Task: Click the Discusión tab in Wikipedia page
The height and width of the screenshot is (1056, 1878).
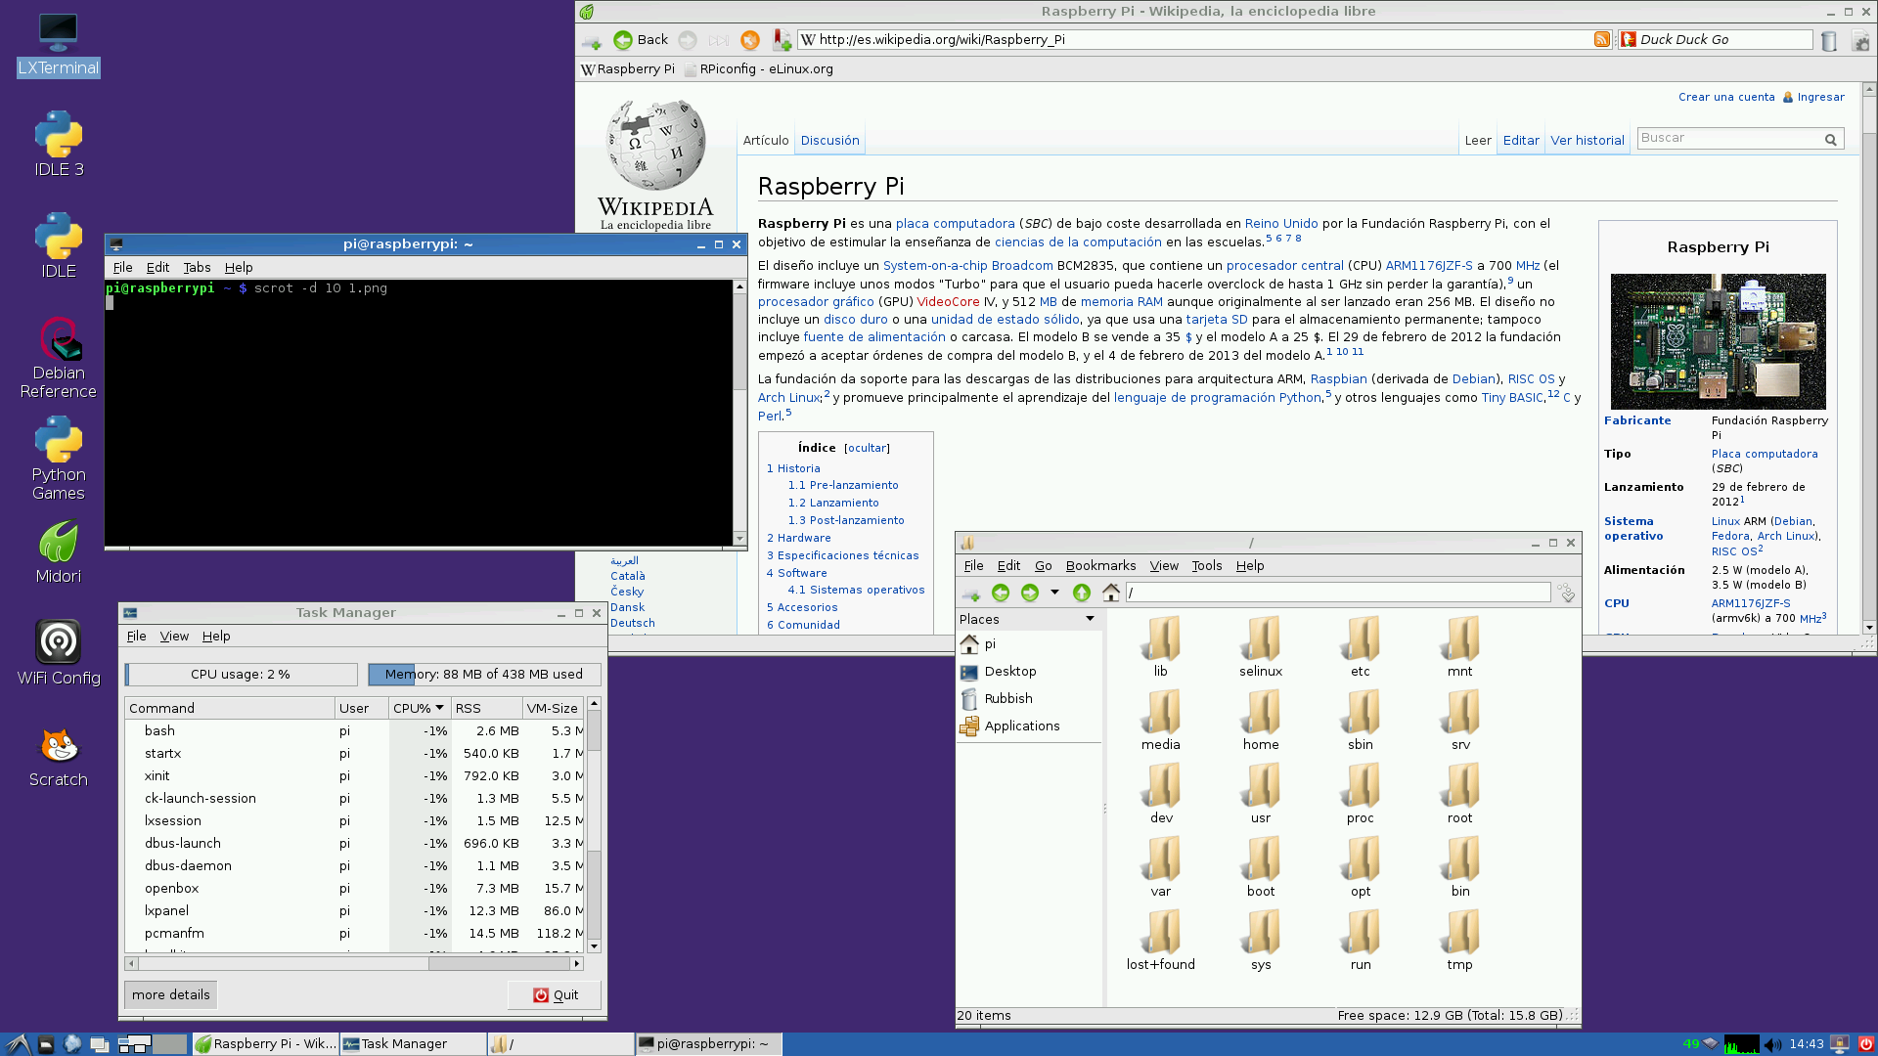Action: [829, 139]
